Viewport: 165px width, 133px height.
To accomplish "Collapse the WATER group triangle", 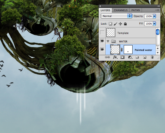I will click(x=108, y=41).
